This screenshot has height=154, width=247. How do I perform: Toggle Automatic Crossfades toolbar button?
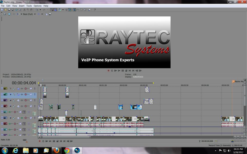[56, 10]
